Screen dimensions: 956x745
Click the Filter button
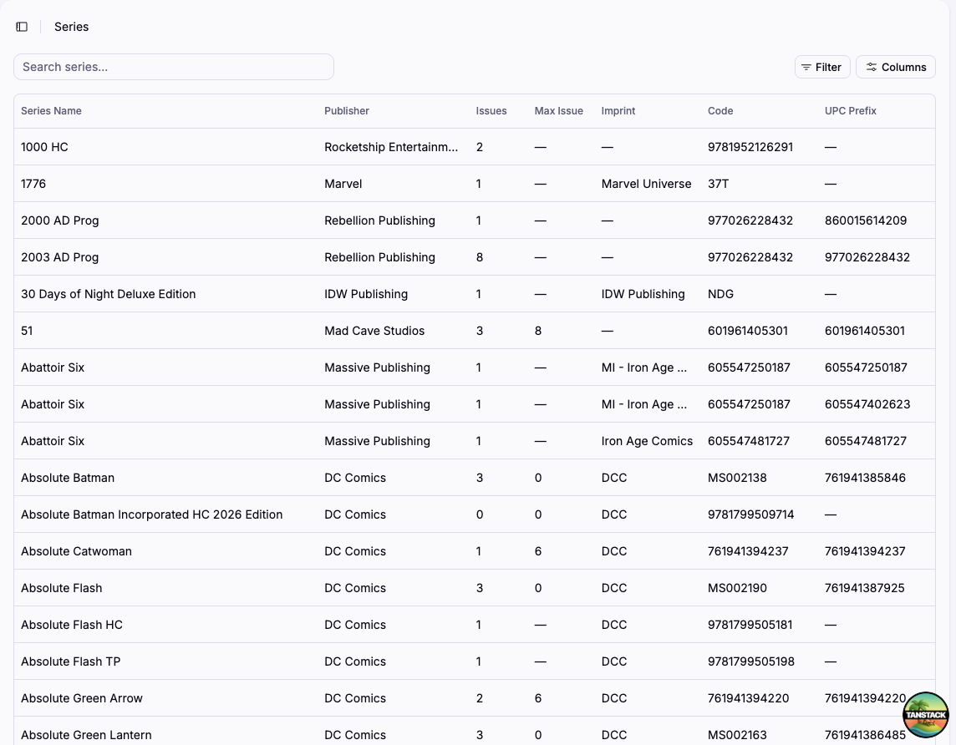(821, 67)
